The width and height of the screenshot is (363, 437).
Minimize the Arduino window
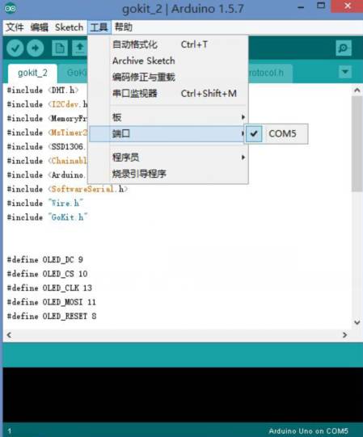coord(301,6)
